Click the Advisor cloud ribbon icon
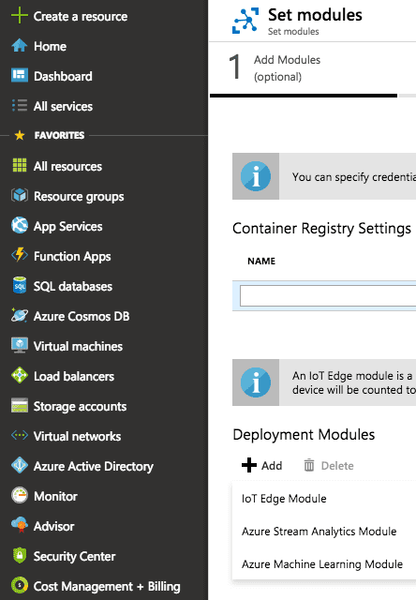The width and height of the screenshot is (416, 600). click(x=20, y=525)
